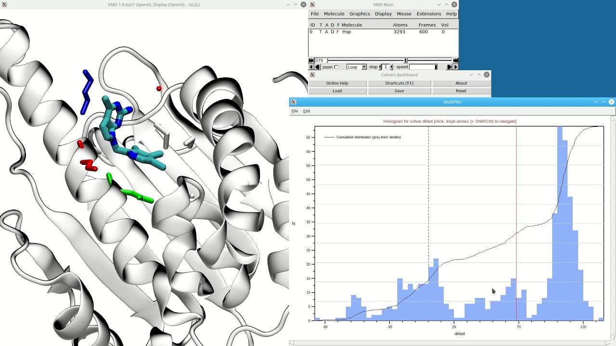616x346 pixels.
Task: Open the File menu in MultiPlot window
Action: pyautogui.click(x=295, y=111)
